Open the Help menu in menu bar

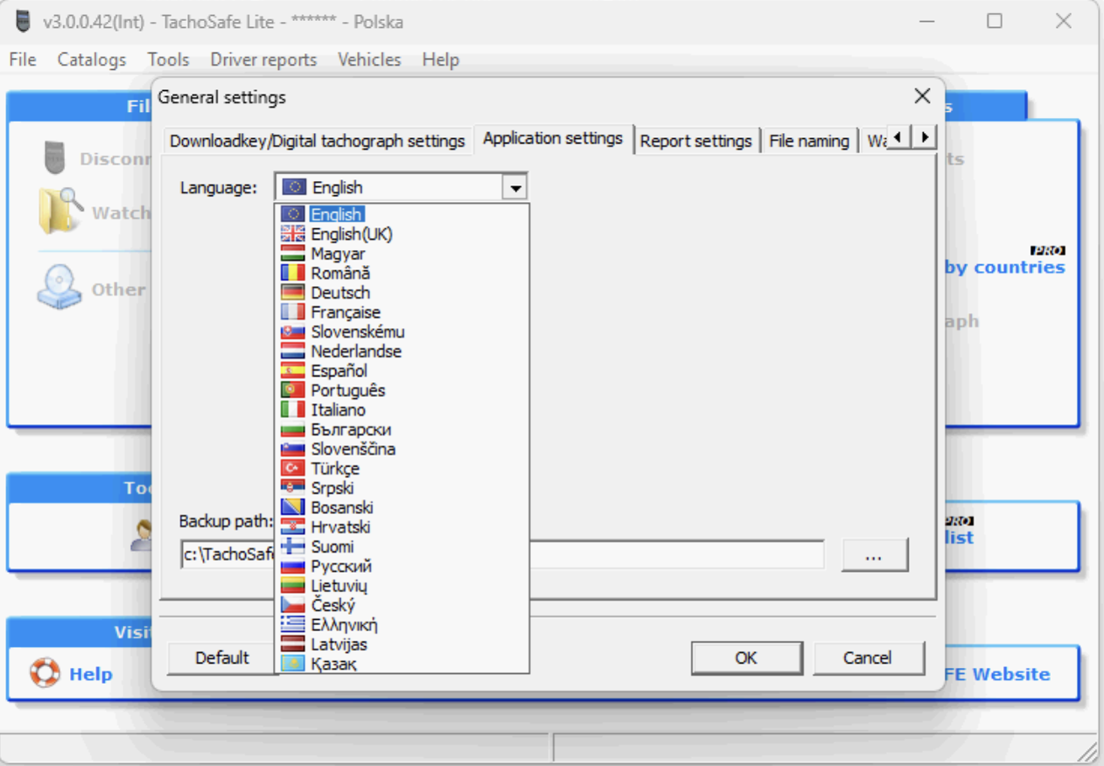click(x=440, y=59)
